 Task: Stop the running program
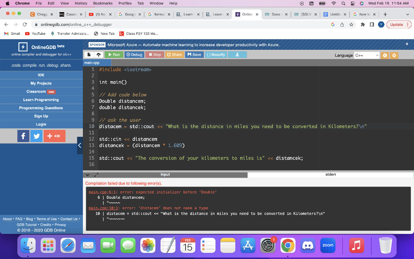coord(154,54)
